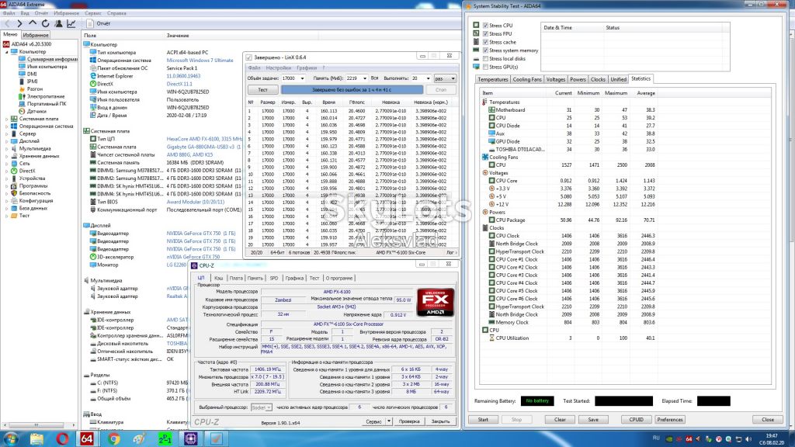Open Opera from the taskbar

coord(62,438)
